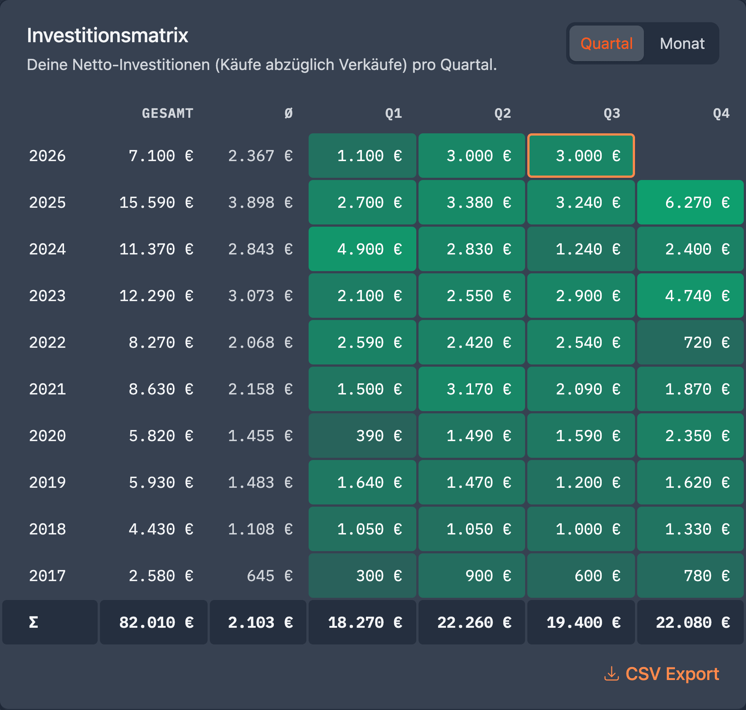Screen dimensions: 746x710
Task: Click the 2019 Q3 cell 1.200 €
Action: [581, 483]
